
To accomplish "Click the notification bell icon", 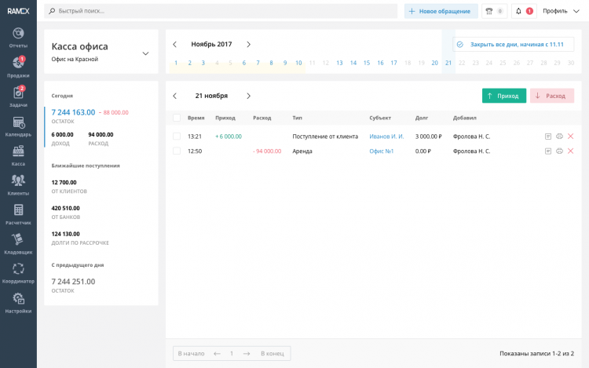I will [x=518, y=11].
